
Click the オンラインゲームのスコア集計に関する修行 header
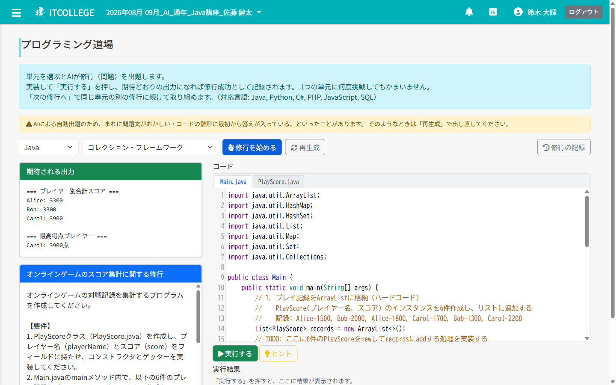click(110, 274)
